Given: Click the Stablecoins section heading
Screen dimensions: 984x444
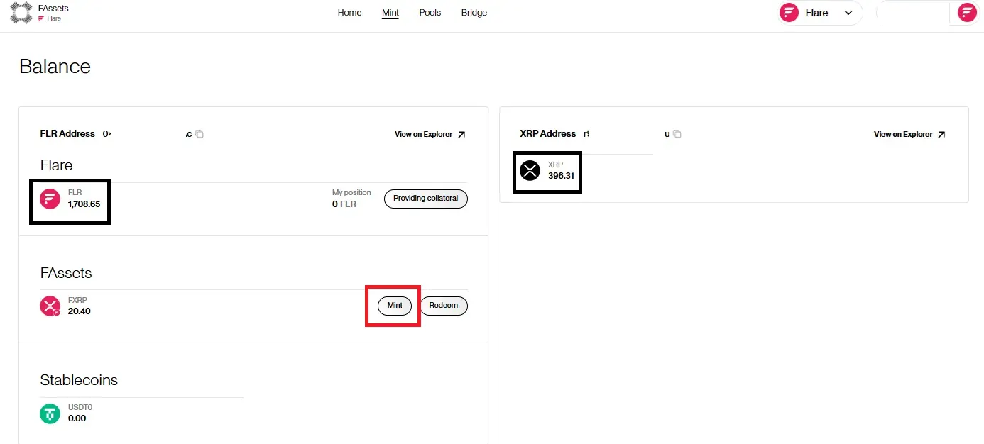Looking at the screenshot, I should tap(79, 380).
